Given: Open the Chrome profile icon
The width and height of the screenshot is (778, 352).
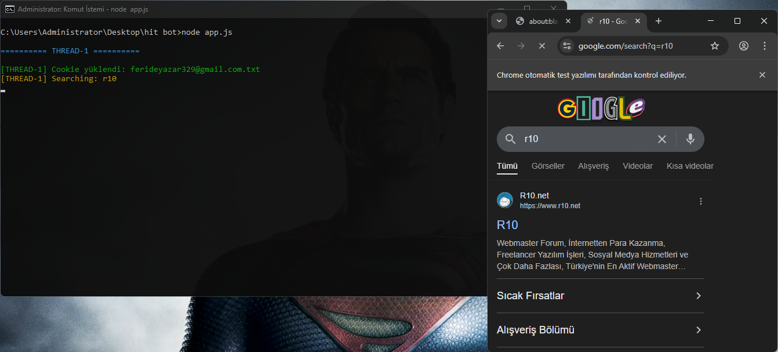Looking at the screenshot, I should 744,46.
